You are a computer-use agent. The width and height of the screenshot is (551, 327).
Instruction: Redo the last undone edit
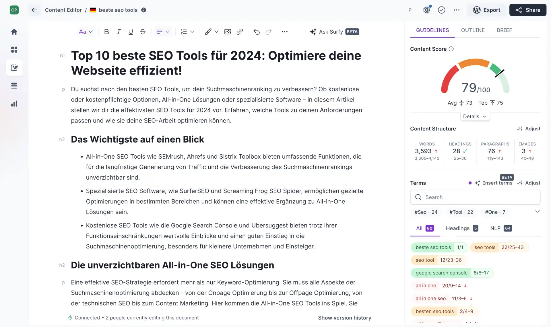(x=269, y=32)
